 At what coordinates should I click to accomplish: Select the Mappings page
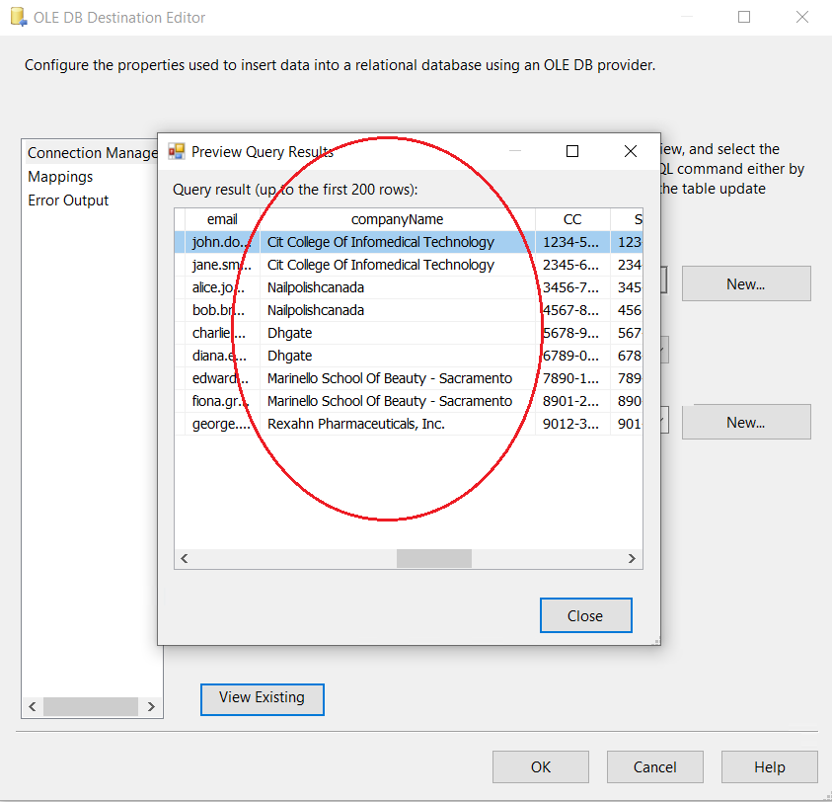pyautogui.click(x=60, y=177)
